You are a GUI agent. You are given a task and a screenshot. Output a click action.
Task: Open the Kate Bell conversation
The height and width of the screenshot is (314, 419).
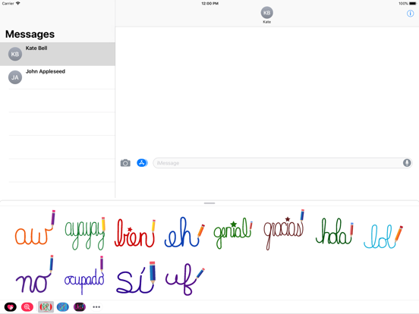coord(58,54)
